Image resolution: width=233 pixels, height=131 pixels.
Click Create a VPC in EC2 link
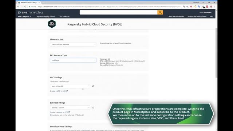(x=59, y=91)
